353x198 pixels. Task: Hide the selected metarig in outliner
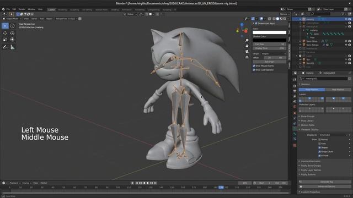(346, 19)
